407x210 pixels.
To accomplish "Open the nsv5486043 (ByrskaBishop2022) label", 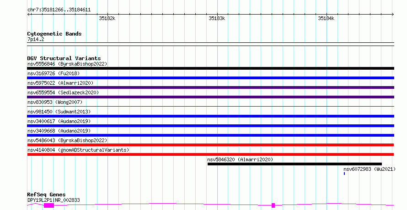I will (67, 140).
